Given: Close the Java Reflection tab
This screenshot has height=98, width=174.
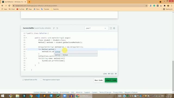Looking at the screenshot, I should pyautogui.click(x=25, y=2).
